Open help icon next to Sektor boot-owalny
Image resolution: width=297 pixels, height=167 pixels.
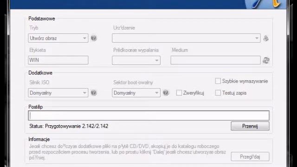pos(166,93)
